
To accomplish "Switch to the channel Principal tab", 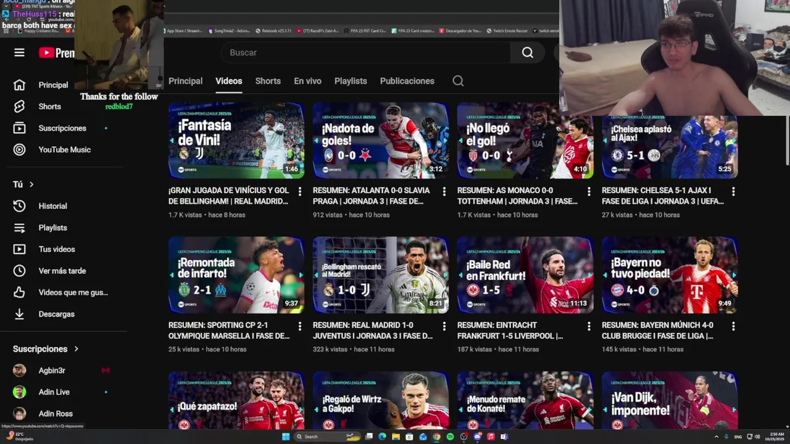I will (185, 81).
